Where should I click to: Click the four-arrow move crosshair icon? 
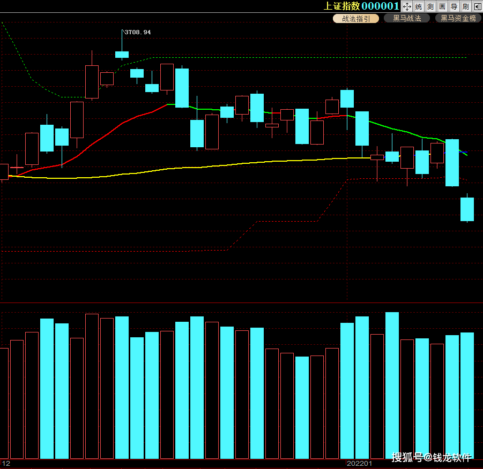[407, 6]
